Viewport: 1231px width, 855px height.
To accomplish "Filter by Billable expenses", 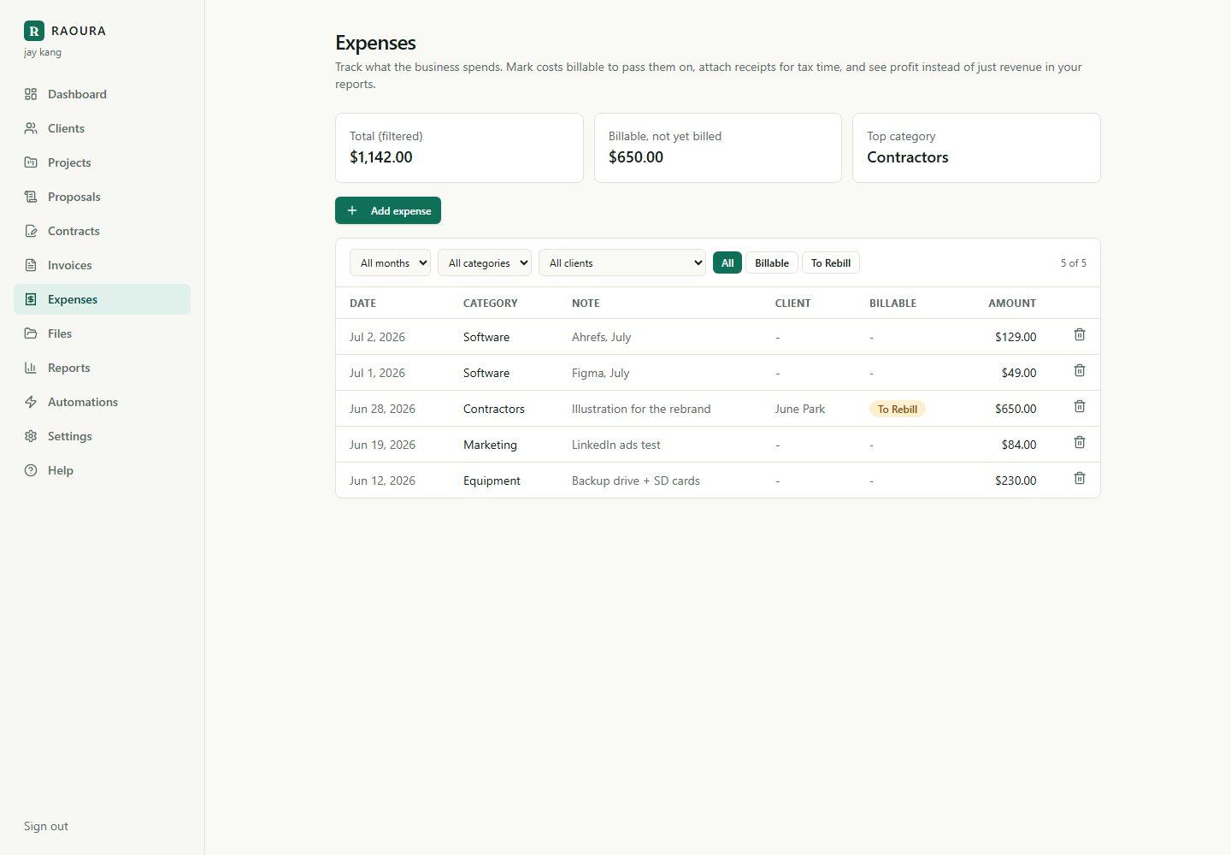I will click(772, 262).
